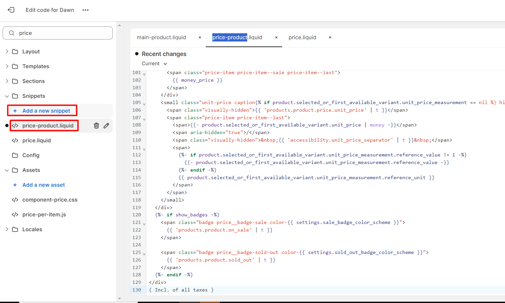The height and width of the screenshot is (303, 505).
Task: Open the Current version dropdown
Action: [x=154, y=64]
